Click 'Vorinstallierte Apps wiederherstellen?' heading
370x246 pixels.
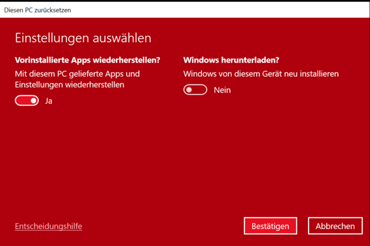click(x=88, y=60)
